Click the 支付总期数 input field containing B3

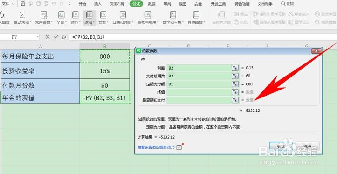pos(199,76)
